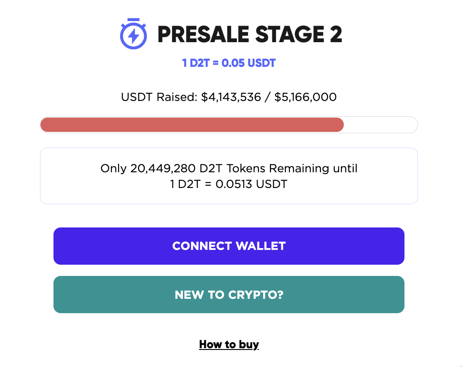Image resolution: width=462 pixels, height=367 pixels.
Task: Open the CONNECT WALLET button
Action: [x=229, y=246]
